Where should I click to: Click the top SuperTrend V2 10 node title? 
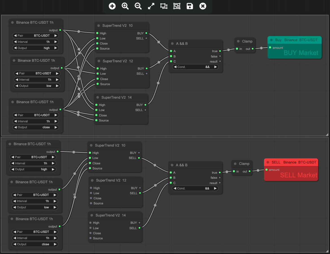coord(117,26)
